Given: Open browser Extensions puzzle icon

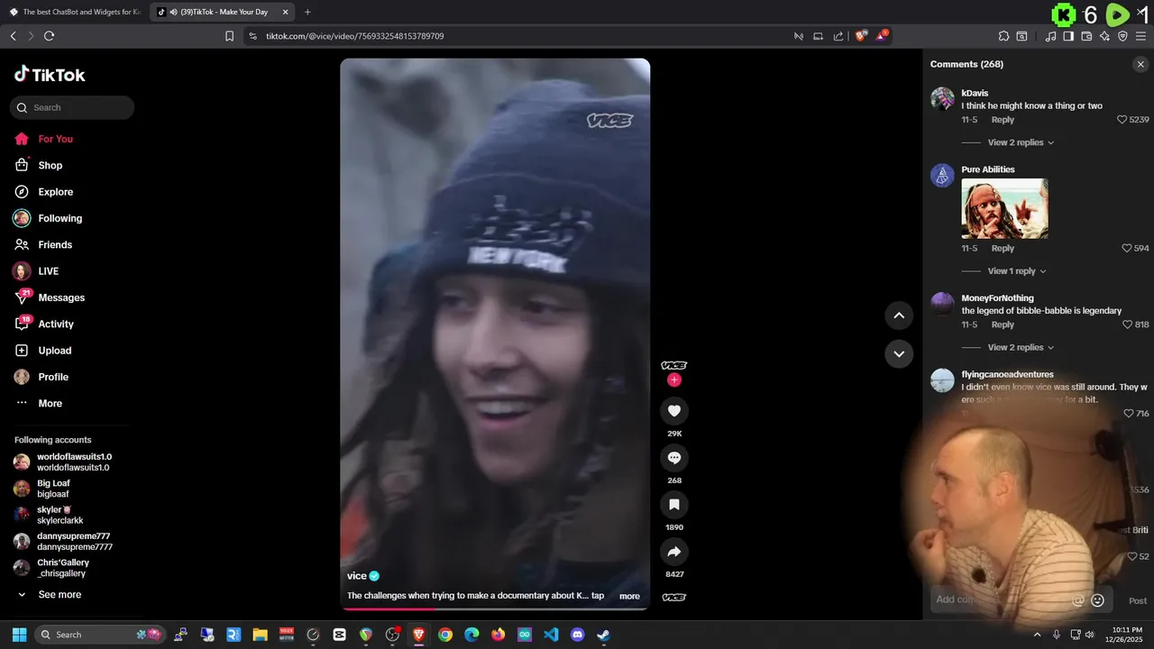Looking at the screenshot, I should coord(1003,36).
